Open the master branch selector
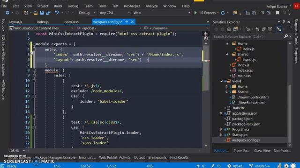This screenshot has width=300, height=168. tap(259, 166)
